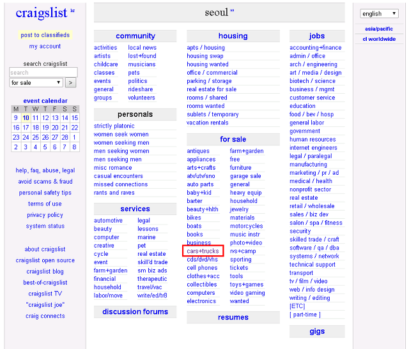Open lost+found community link
This screenshot has height=349, width=409.
tap(142, 56)
